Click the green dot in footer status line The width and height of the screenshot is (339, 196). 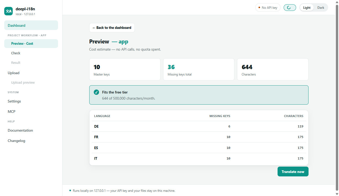[x=70, y=190]
